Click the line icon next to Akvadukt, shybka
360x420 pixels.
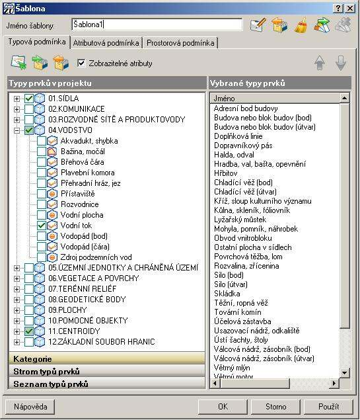[x=52, y=141]
